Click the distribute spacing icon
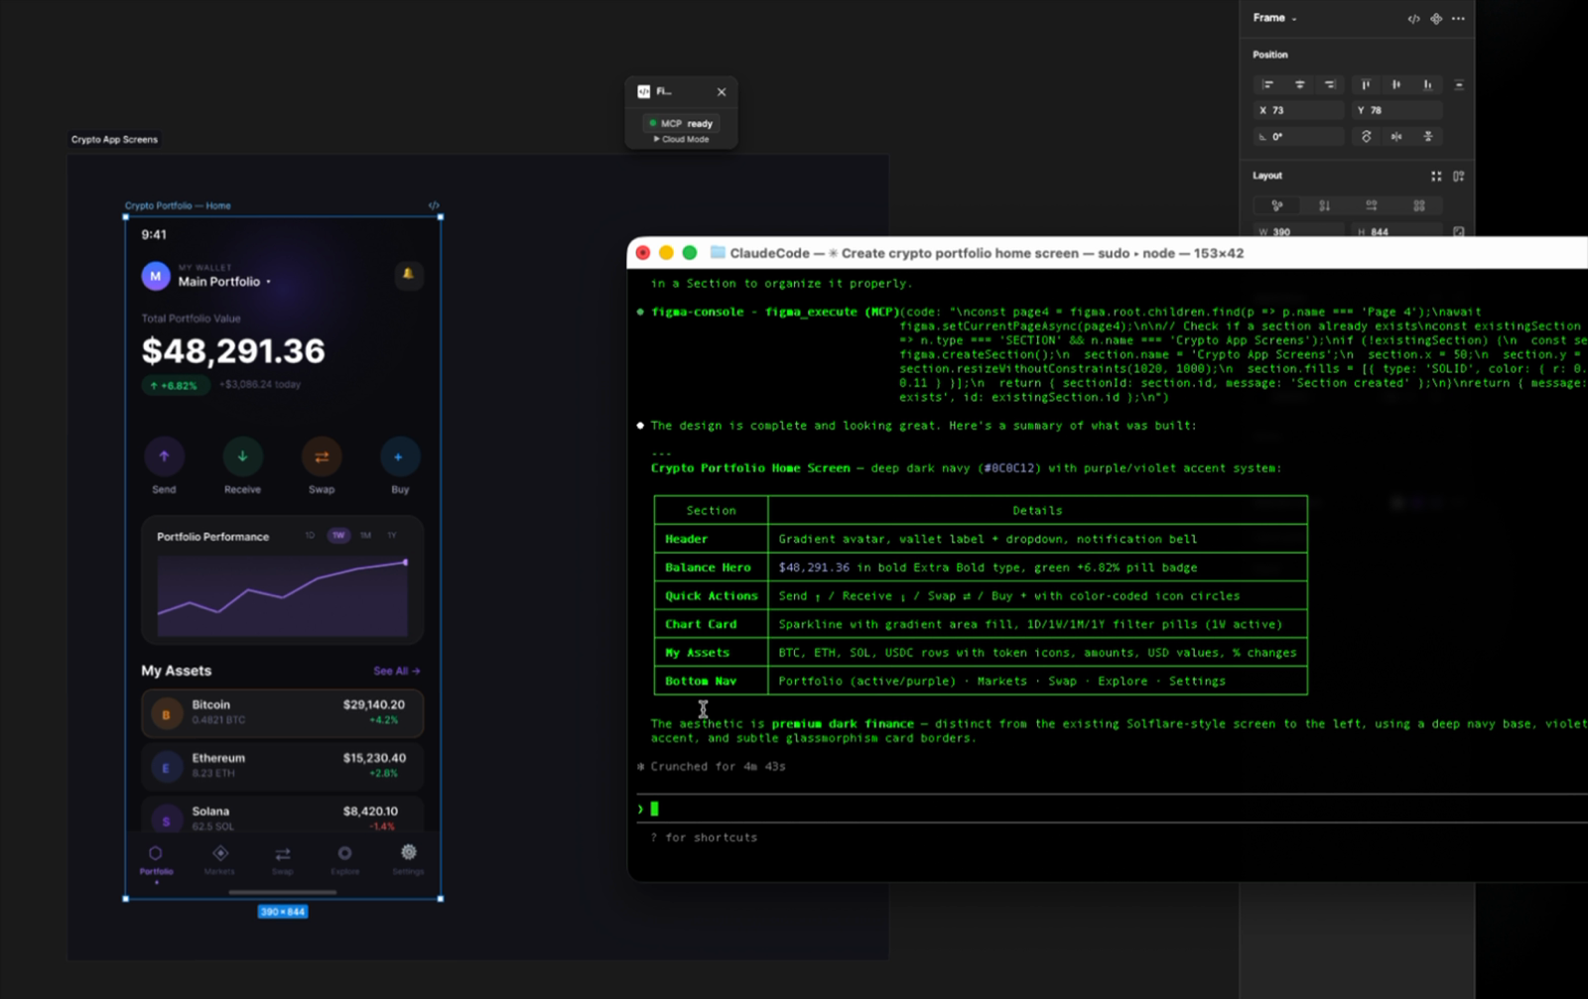This screenshot has width=1588, height=999. pos(1459,84)
